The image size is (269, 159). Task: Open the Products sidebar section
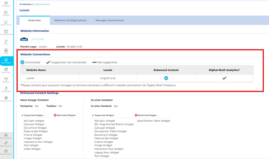6,13
